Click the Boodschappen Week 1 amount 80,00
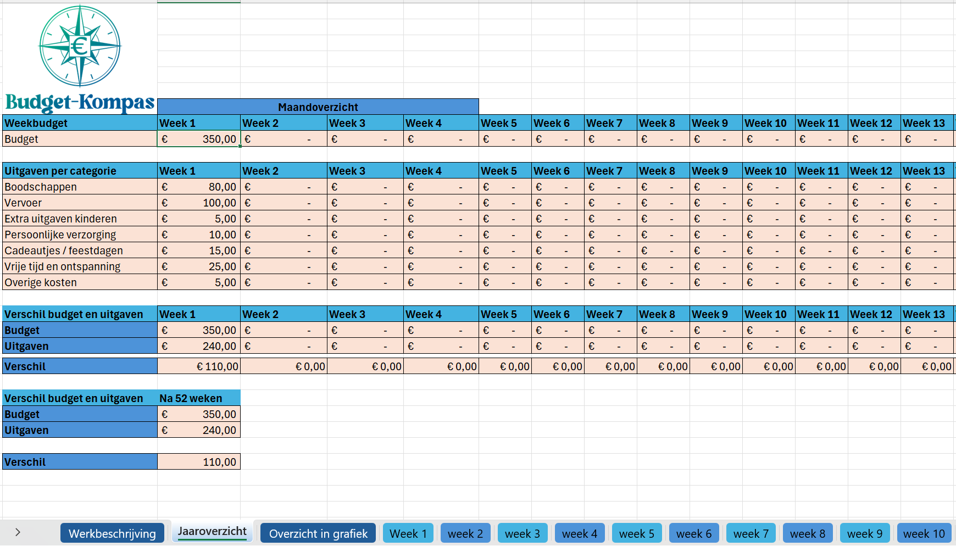 (x=199, y=187)
